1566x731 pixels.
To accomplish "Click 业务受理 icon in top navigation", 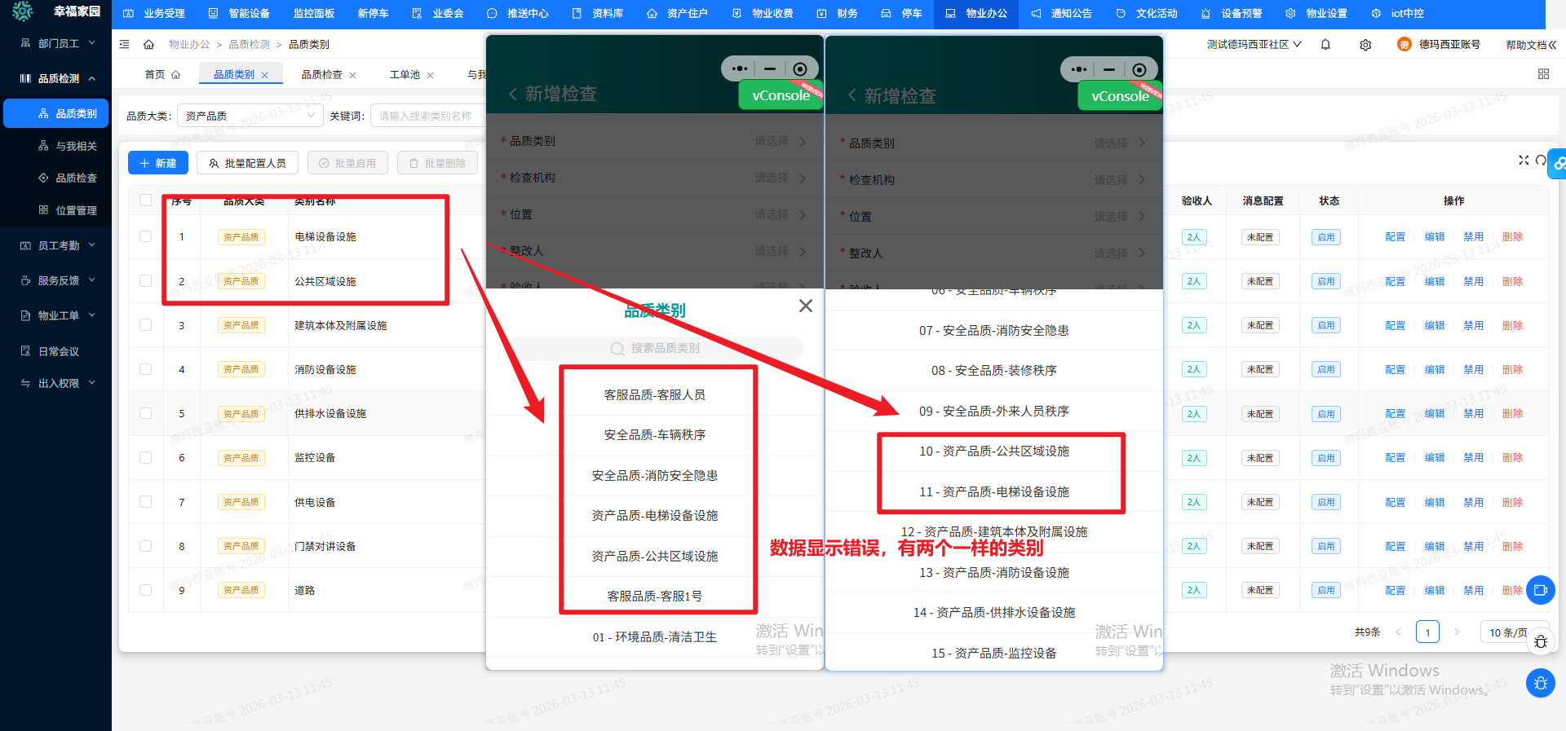I will click(x=129, y=14).
